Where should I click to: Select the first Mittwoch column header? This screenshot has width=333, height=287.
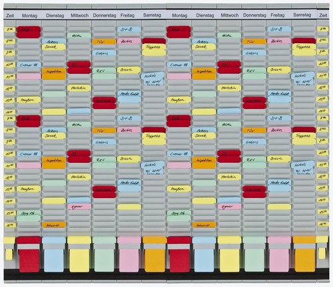point(79,15)
